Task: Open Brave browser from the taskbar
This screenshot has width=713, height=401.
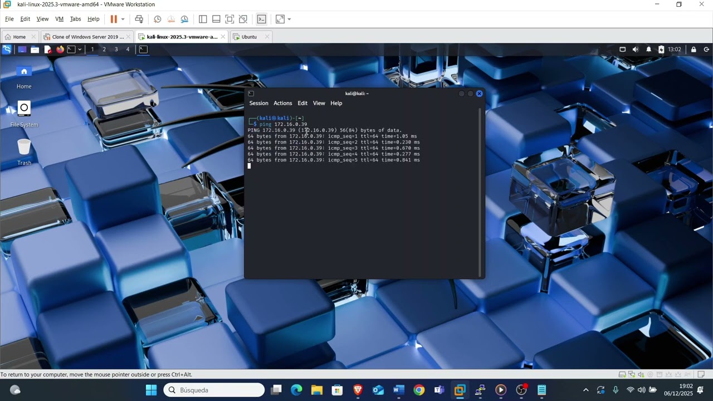Action: (x=358, y=390)
